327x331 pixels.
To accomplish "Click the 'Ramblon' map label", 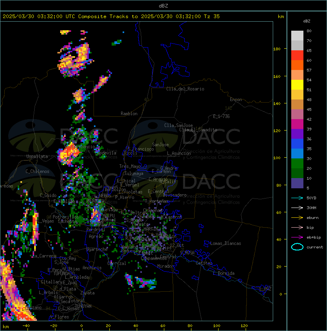I will click(x=129, y=114).
